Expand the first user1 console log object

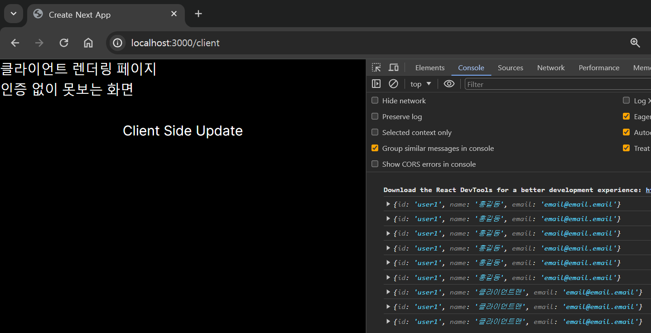point(388,204)
